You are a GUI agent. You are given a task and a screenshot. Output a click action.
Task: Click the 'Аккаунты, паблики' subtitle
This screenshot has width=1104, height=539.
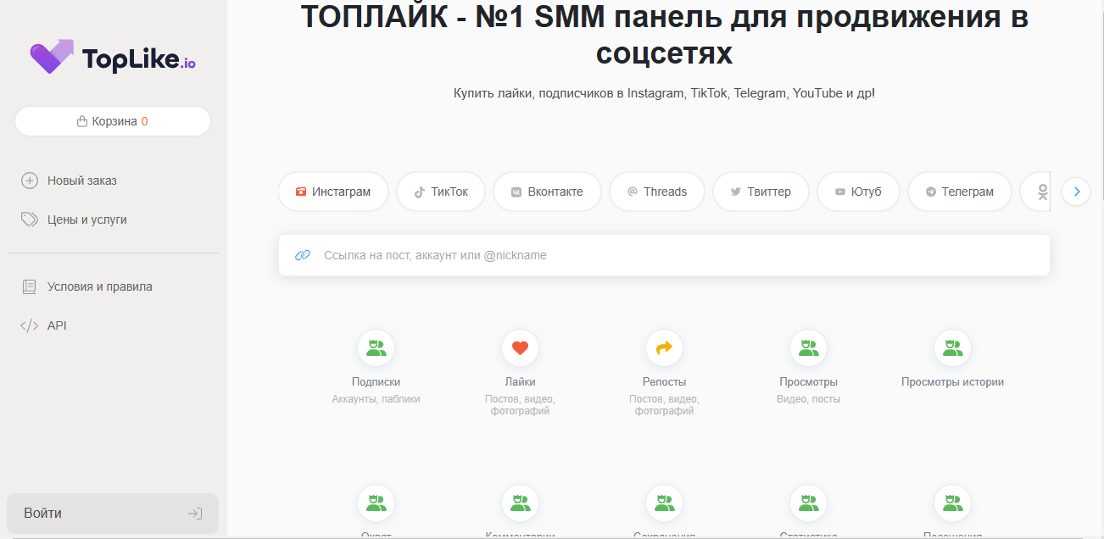pos(376,399)
